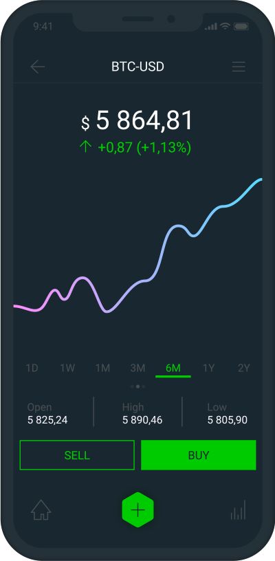Image resolution: width=275 pixels, height=561 pixels.
Task: Tap the battery status icon
Action: (241, 26)
